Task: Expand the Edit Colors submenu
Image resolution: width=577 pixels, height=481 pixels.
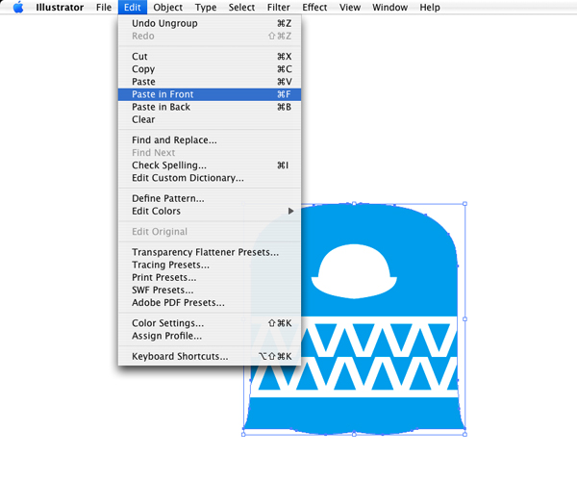Action: click(x=210, y=212)
